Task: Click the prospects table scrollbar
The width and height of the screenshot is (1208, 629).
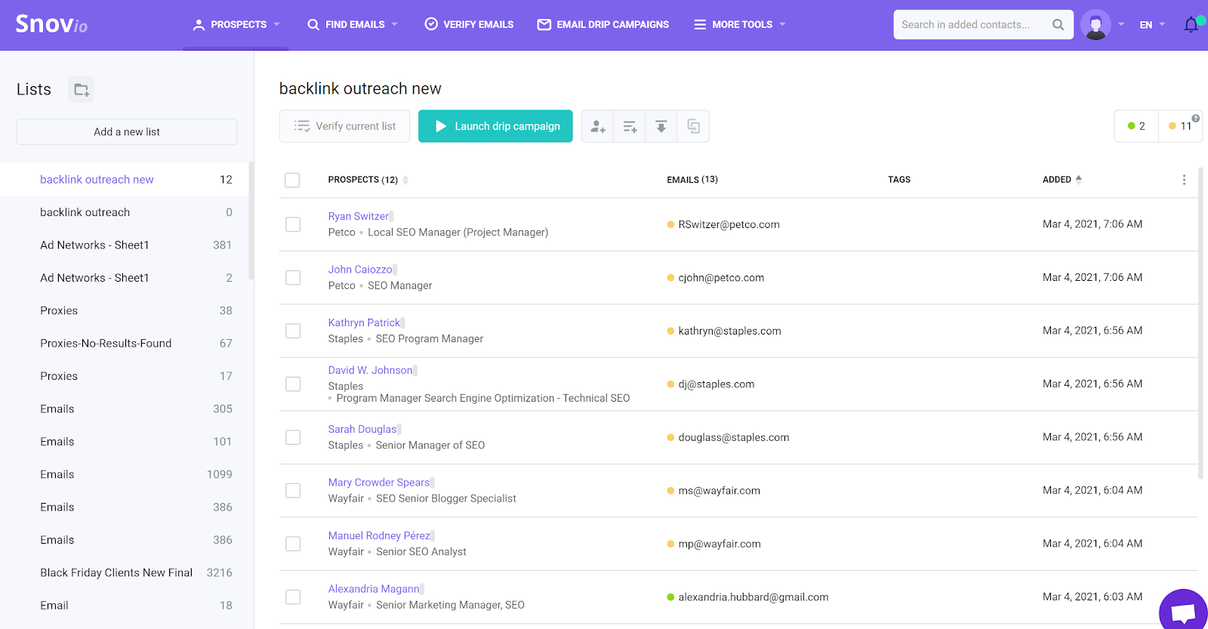Action: 1200,323
